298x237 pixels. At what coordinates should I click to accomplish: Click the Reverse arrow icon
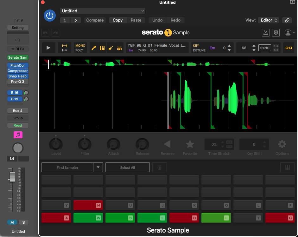(x=168, y=144)
